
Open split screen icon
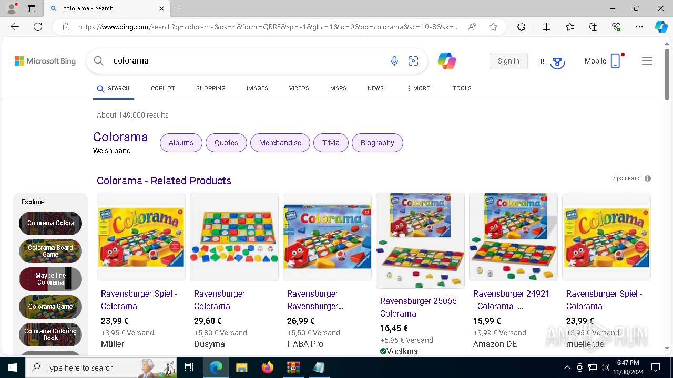tap(546, 27)
